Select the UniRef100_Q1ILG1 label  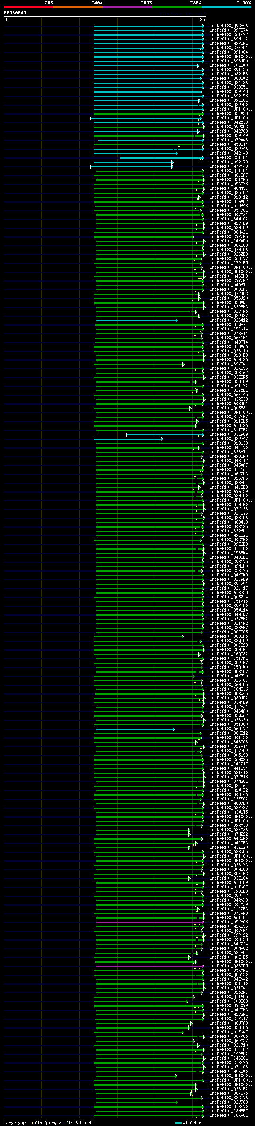[x=228, y=171]
